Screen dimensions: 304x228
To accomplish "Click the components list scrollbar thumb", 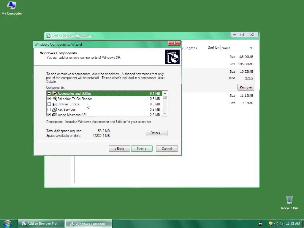I will click(x=165, y=97).
